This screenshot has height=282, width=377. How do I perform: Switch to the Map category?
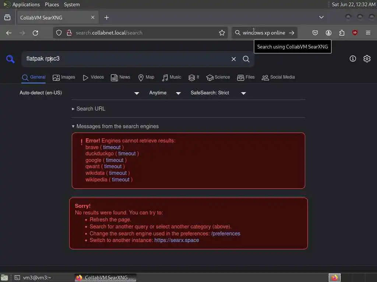click(146, 77)
